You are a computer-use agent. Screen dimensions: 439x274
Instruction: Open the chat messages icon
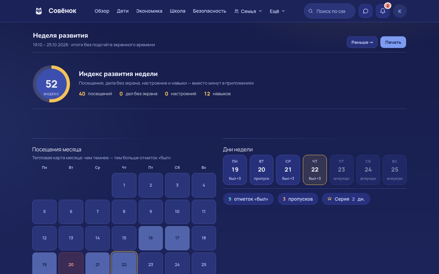pos(366,11)
